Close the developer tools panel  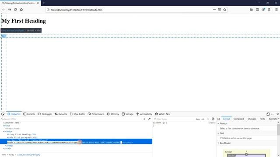coord(278,114)
